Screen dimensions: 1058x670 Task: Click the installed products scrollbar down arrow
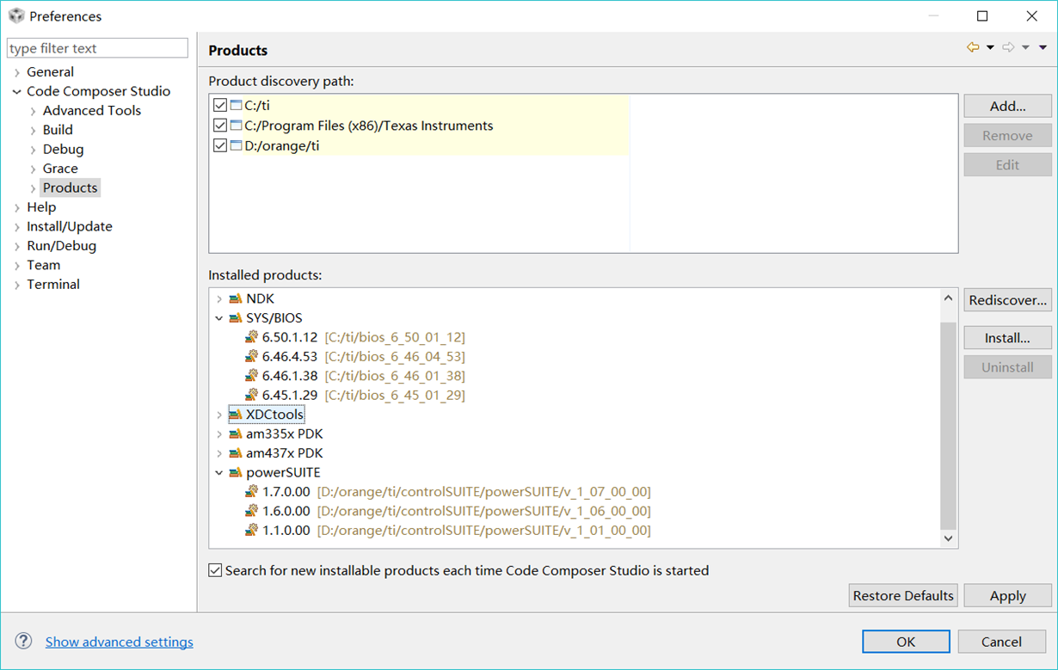(x=948, y=538)
